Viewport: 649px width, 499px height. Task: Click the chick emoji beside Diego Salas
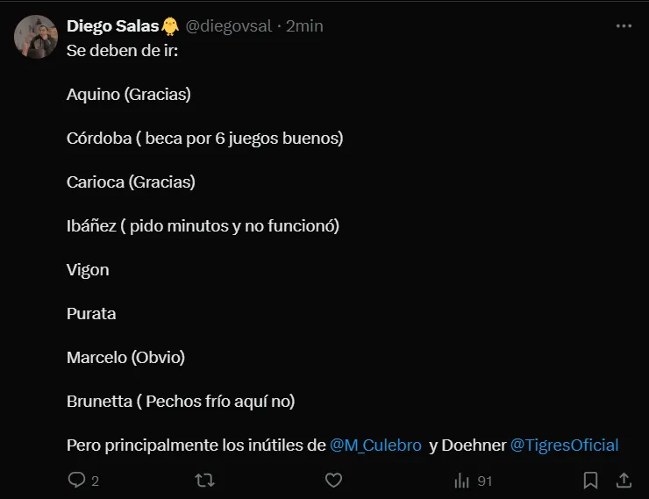170,26
